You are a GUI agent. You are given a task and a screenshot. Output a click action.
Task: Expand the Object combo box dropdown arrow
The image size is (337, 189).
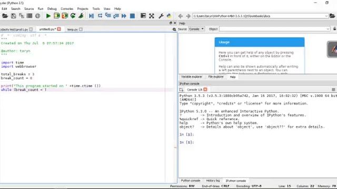tap(328, 29)
